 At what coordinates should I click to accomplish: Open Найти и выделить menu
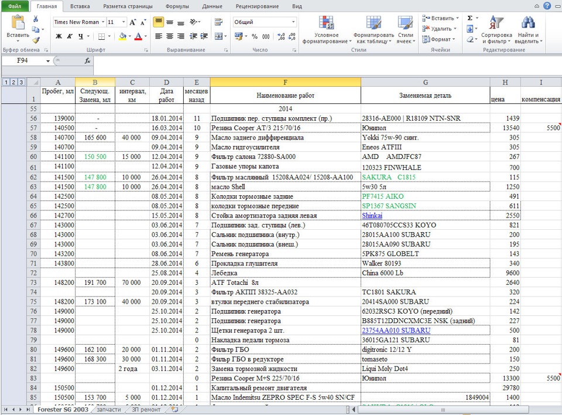(528, 29)
